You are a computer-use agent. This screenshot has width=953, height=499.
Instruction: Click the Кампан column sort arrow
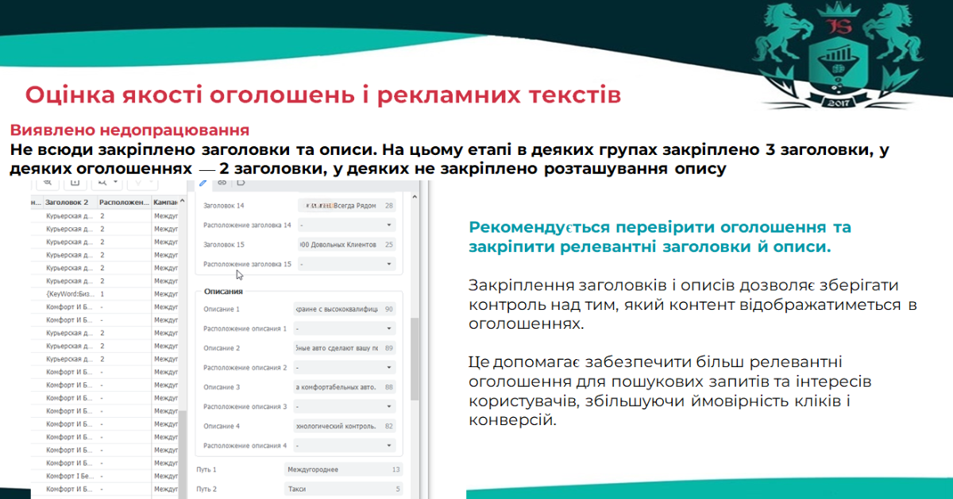click(x=183, y=200)
